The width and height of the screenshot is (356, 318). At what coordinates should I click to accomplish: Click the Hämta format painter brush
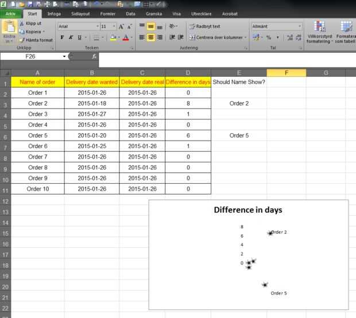pyautogui.click(x=22, y=40)
